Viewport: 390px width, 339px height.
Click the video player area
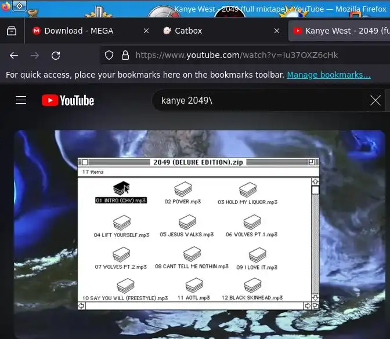(x=200, y=235)
